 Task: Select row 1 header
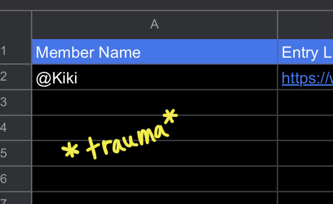pos(15,52)
